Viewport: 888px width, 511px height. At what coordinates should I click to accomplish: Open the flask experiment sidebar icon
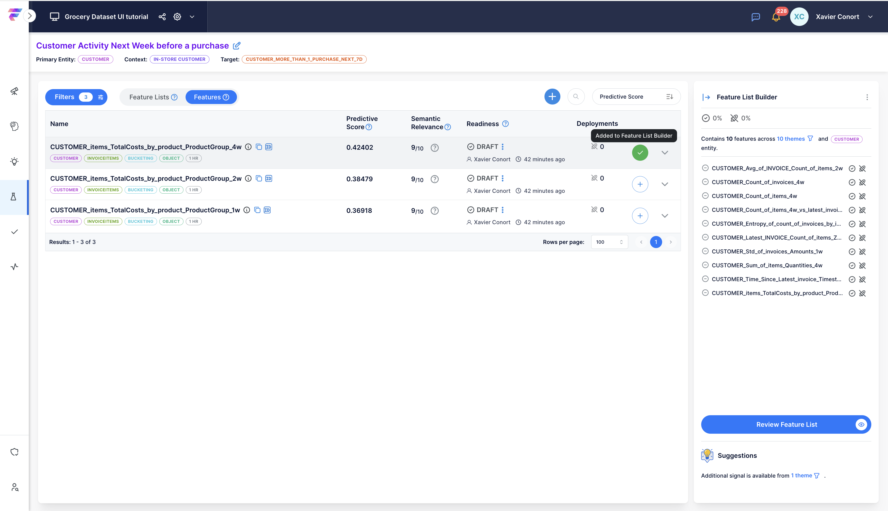(14, 197)
